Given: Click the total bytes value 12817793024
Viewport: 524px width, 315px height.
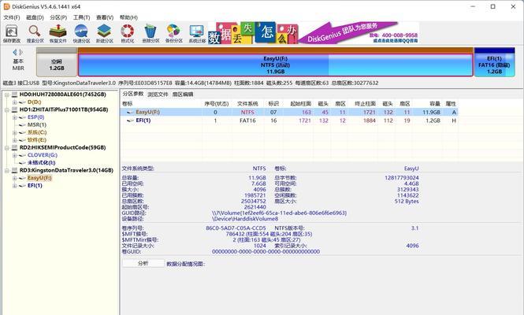Looking at the screenshot, I should click(401, 178).
